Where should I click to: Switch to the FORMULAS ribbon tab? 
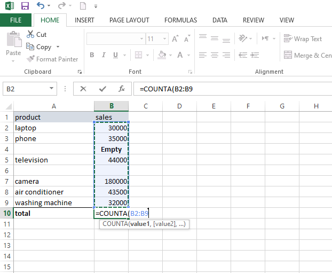click(x=180, y=20)
